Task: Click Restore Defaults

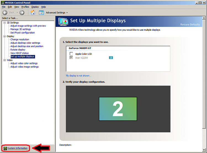Action: pos(190,24)
